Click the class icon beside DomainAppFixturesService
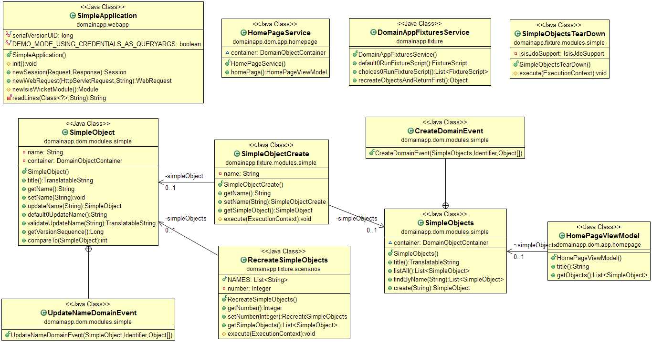 tap(374, 32)
